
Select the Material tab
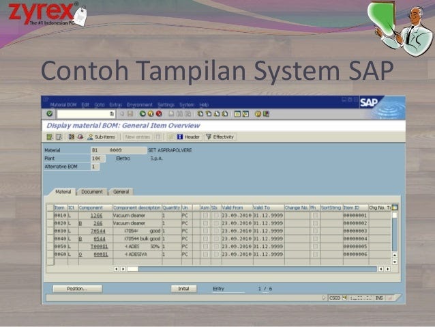point(63,192)
